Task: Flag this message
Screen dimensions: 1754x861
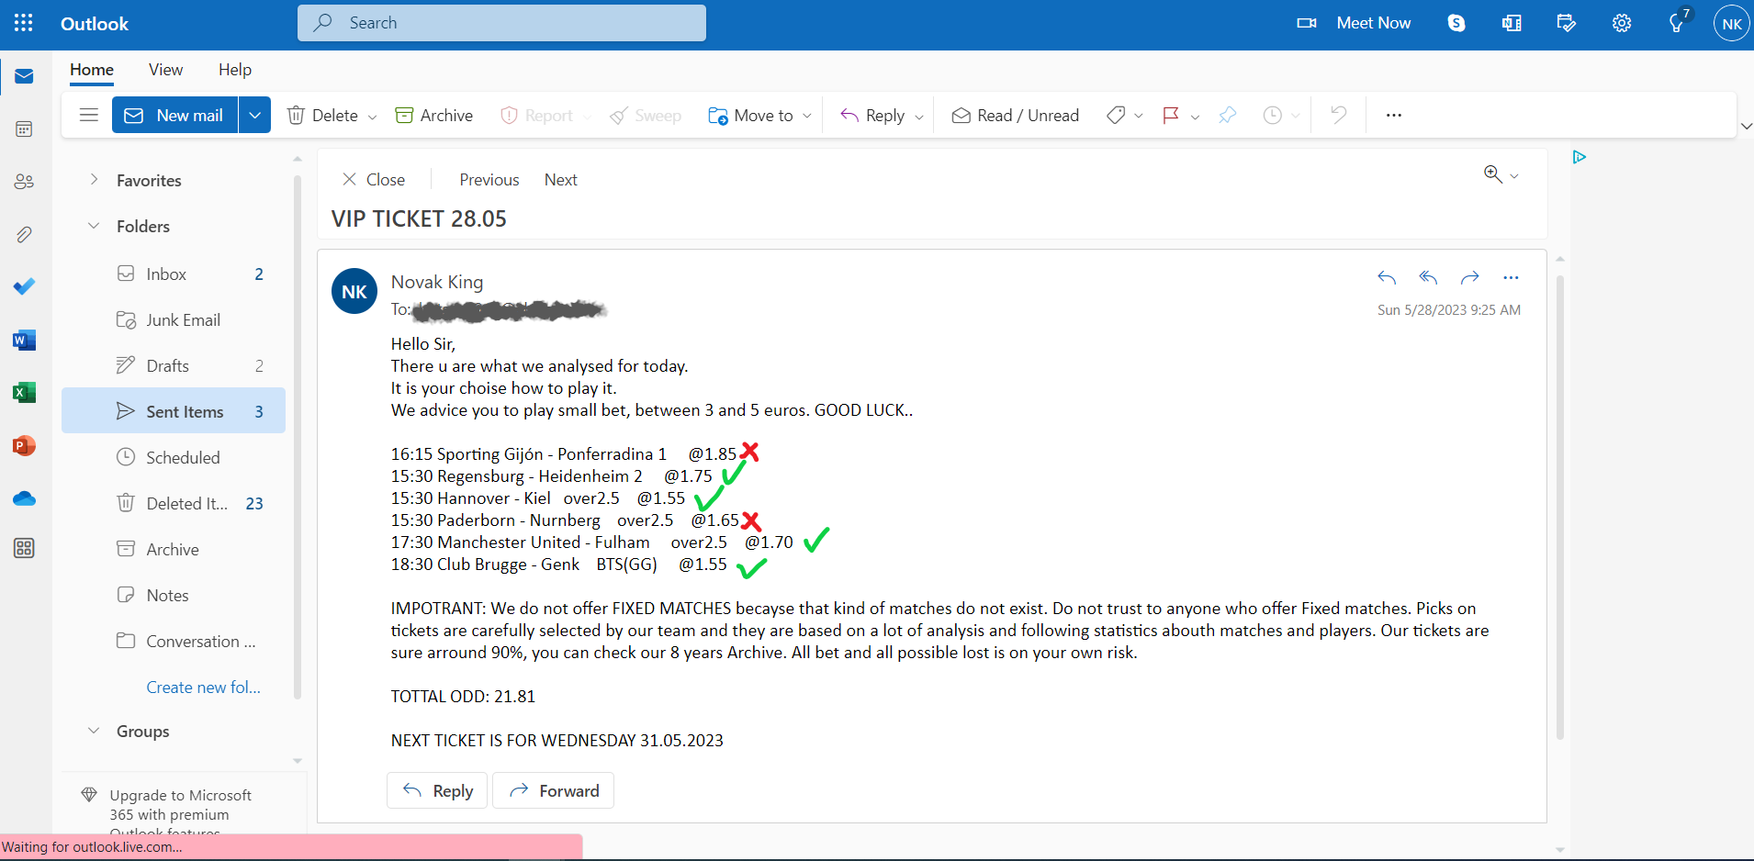Action: coord(1171,115)
